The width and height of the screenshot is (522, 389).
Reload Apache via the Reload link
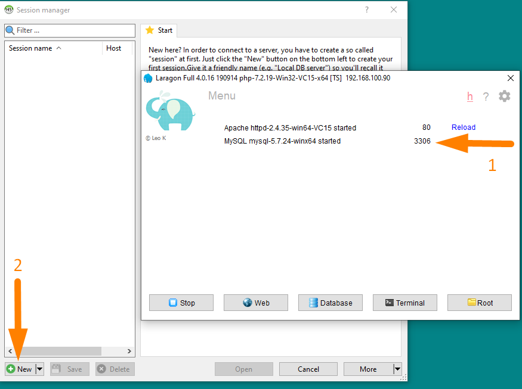coord(463,127)
